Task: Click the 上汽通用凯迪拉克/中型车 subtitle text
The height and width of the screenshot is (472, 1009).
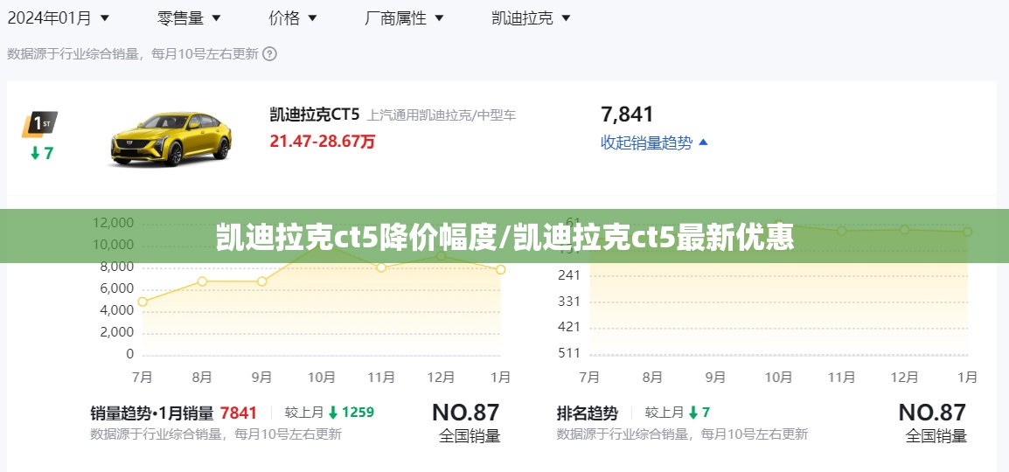Action: [x=442, y=115]
